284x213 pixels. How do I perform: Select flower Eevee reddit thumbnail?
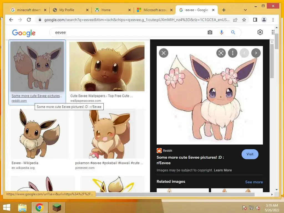[x=37, y=67]
